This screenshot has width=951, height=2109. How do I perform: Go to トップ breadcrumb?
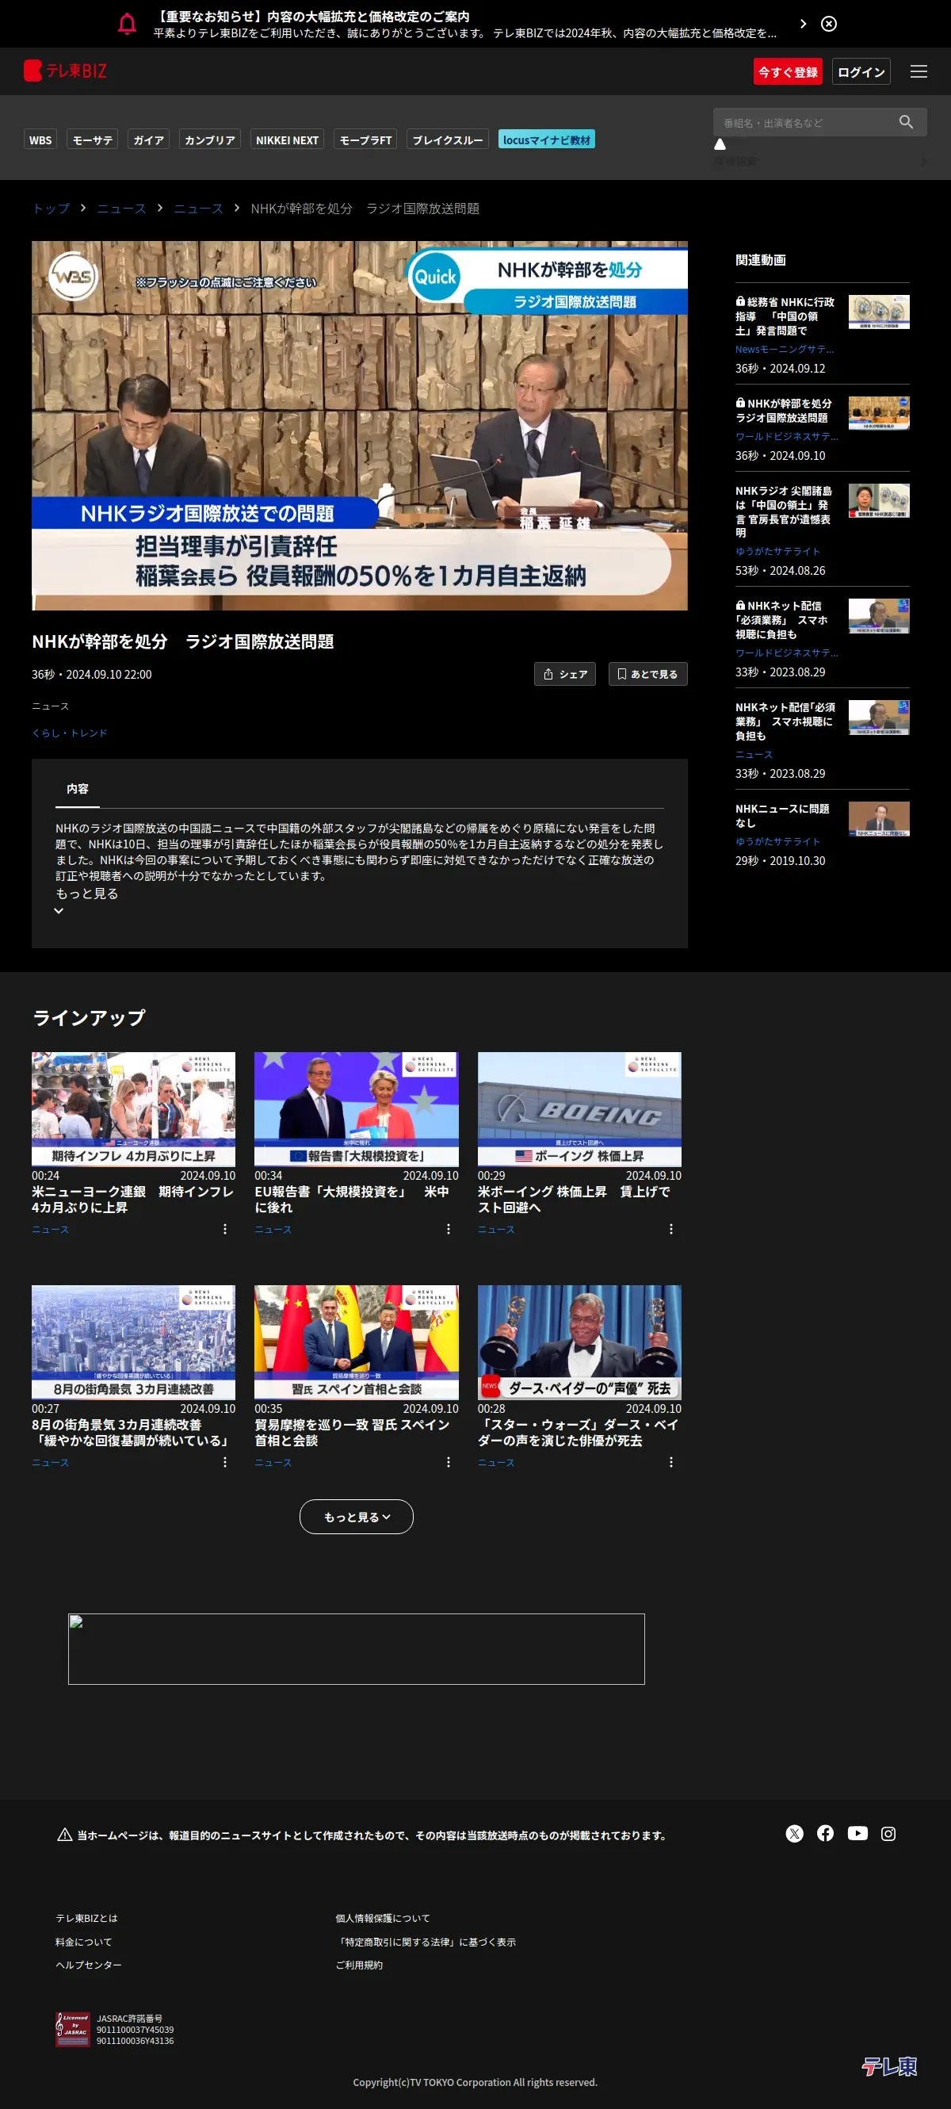(x=51, y=209)
